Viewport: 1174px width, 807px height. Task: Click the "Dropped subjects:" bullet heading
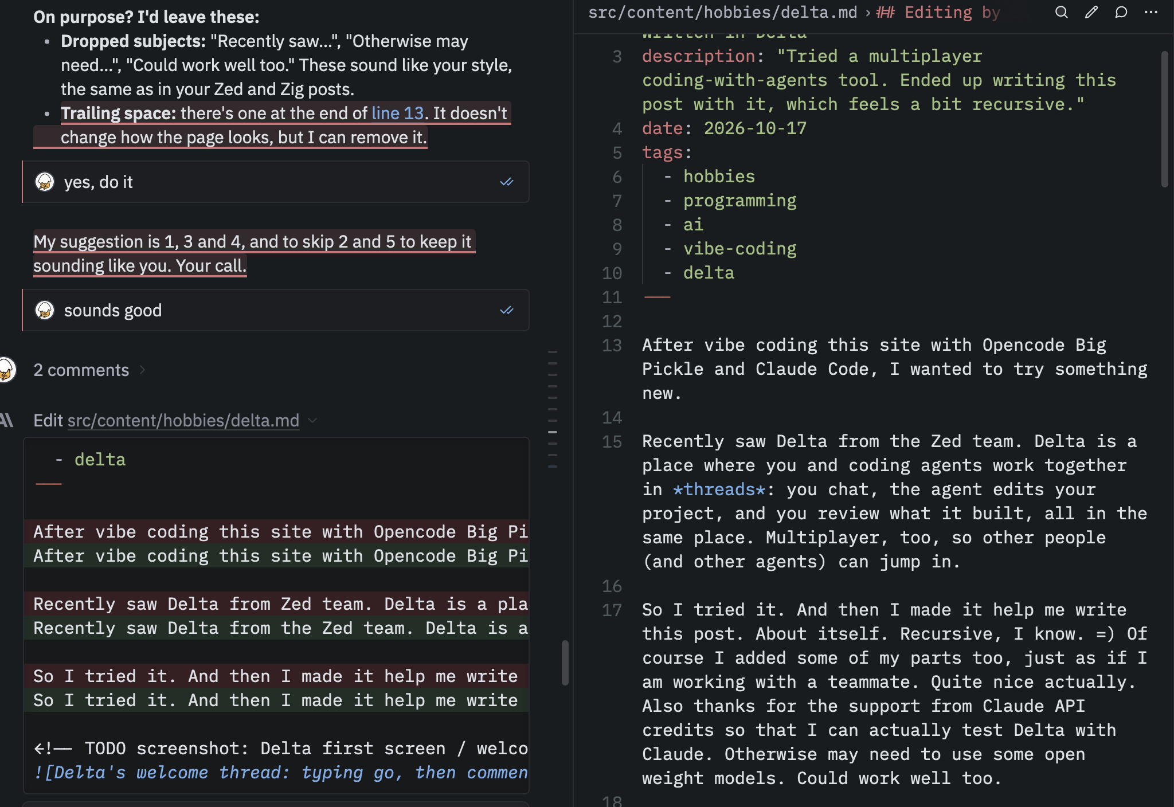click(x=133, y=41)
